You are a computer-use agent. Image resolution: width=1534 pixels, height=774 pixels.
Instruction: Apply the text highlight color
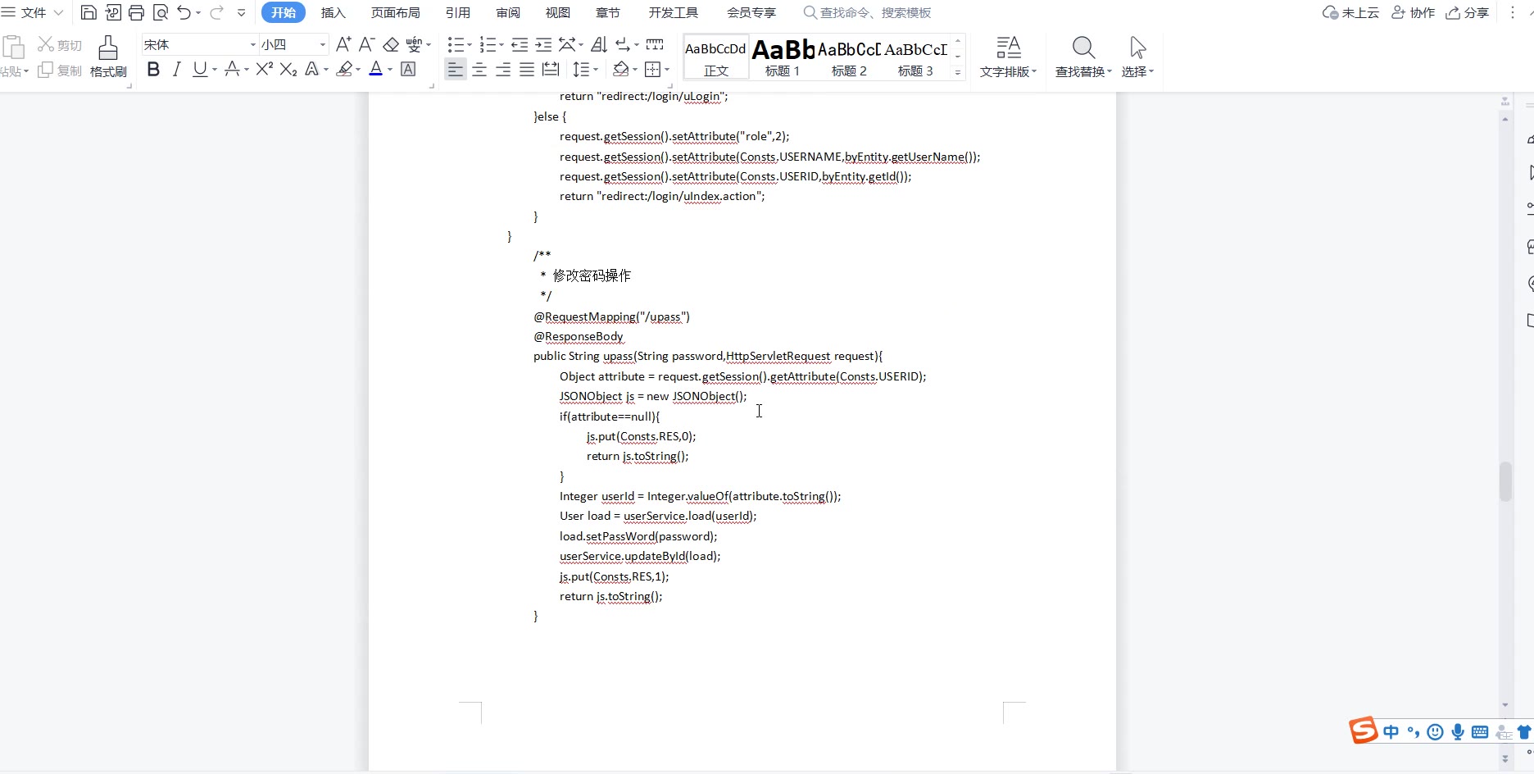point(345,70)
